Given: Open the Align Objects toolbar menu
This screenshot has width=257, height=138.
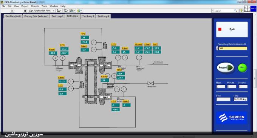Looking at the screenshot, I should coord(59,11).
